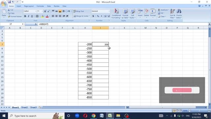Switch to the Review tab
Screen dimensions: 211x119
pos(56,6)
